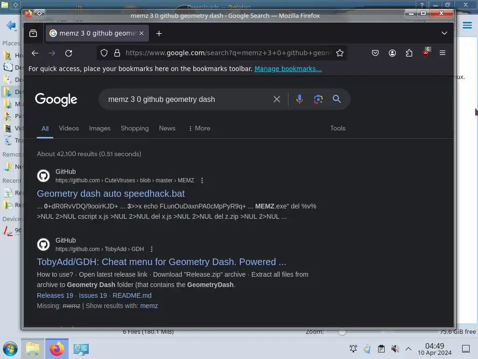Image resolution: width=478 pixels, height=359 pixels.
Task: Click the padlock site security icon
Action: [117, 53]
